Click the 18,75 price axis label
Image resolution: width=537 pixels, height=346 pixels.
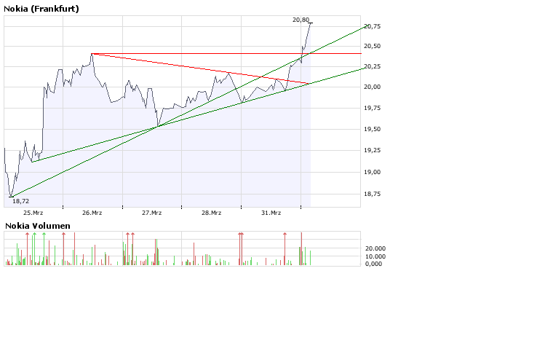click(x=373, y=194)
